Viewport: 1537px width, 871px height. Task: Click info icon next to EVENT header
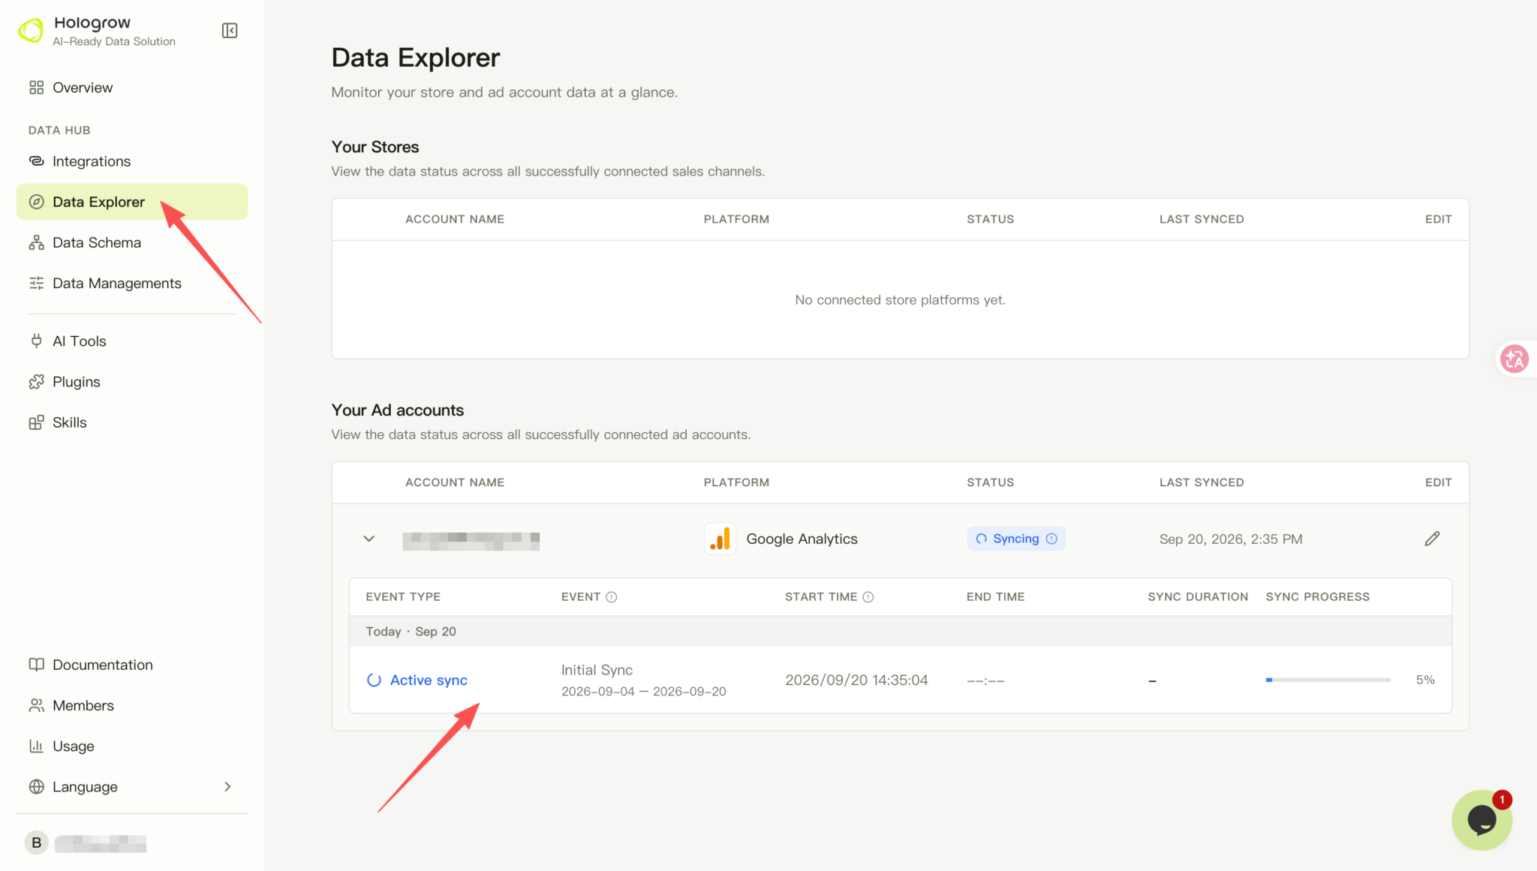pyautogui.click(x=611, y=597)
